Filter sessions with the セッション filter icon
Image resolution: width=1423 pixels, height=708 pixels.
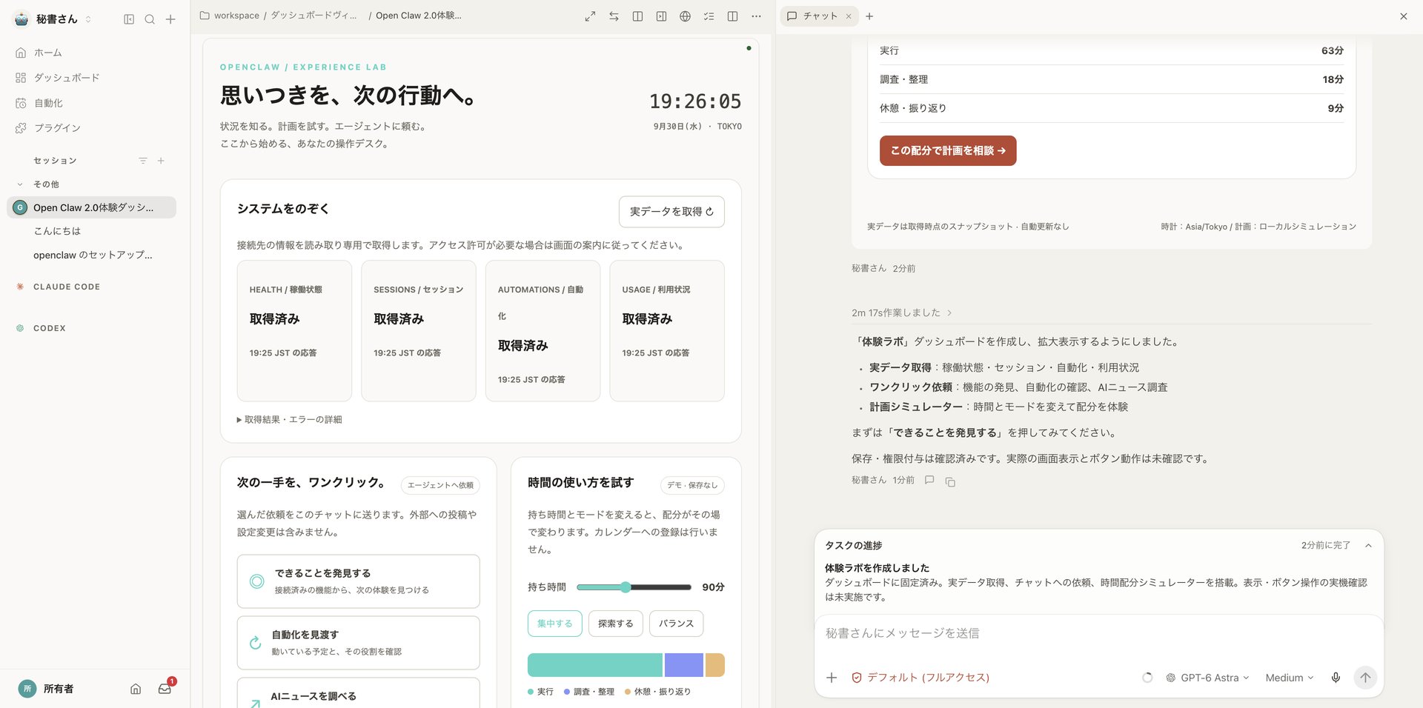143,161
